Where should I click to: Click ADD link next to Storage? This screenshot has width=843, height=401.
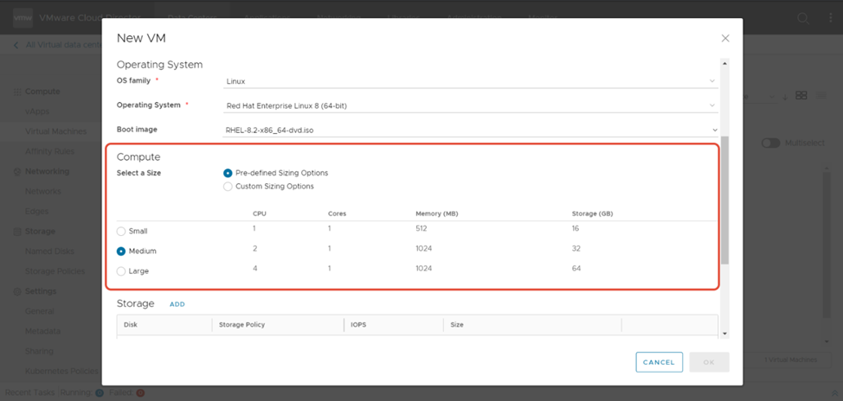coord(177,304)
